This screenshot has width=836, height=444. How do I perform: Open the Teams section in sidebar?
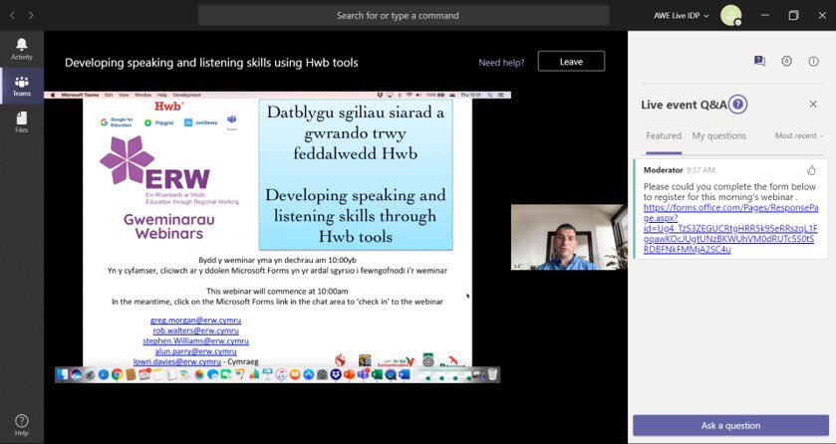[x=21, y=86]
